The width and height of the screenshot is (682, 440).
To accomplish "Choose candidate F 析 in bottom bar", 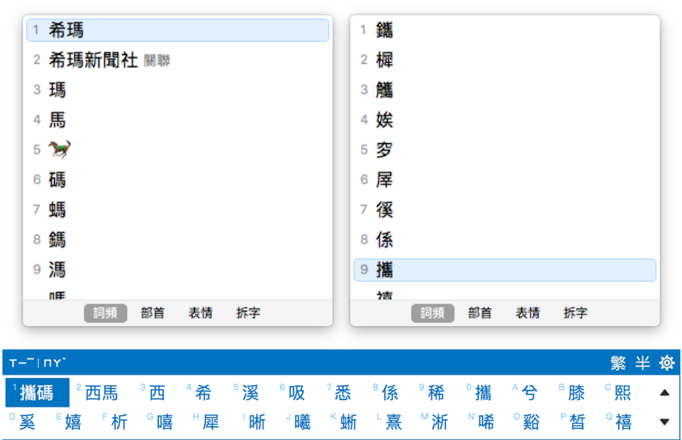I will (116, 421).
